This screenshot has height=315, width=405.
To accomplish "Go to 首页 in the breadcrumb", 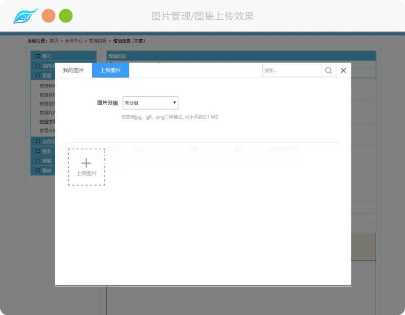I will point(54,41).
